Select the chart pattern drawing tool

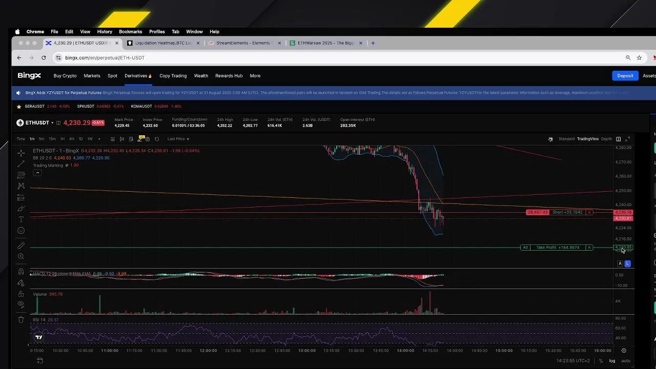[x=21, y=186]
